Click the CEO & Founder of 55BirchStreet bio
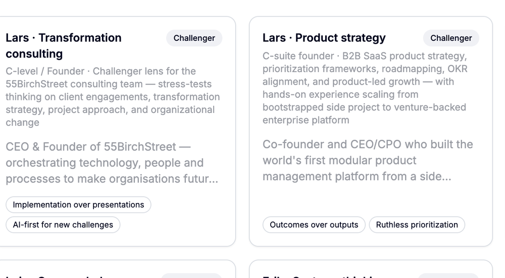 [105, 162]
